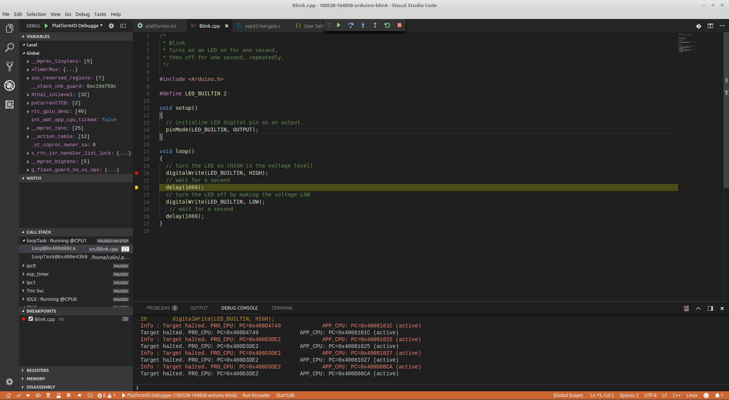
Task: Change the UTF-8 encoding in status bar
Action: click(x=650, y=395)
